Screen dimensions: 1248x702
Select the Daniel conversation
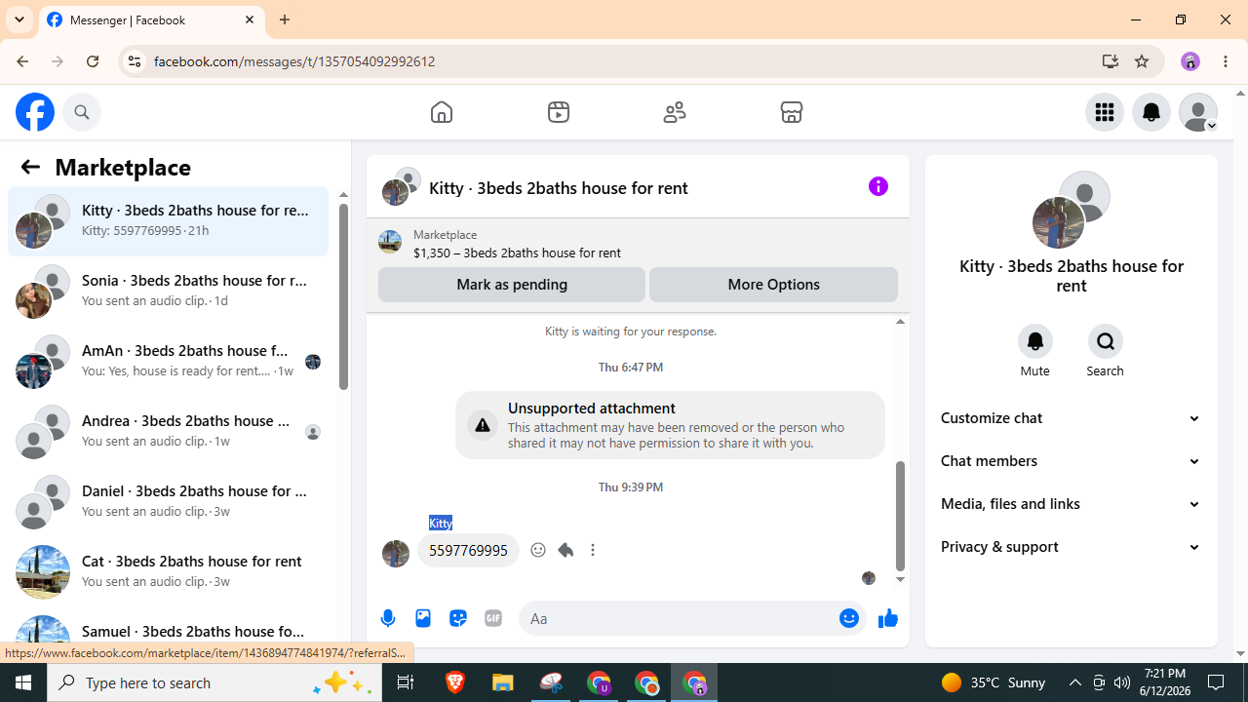pyautogui.click(x=168, y=501)
